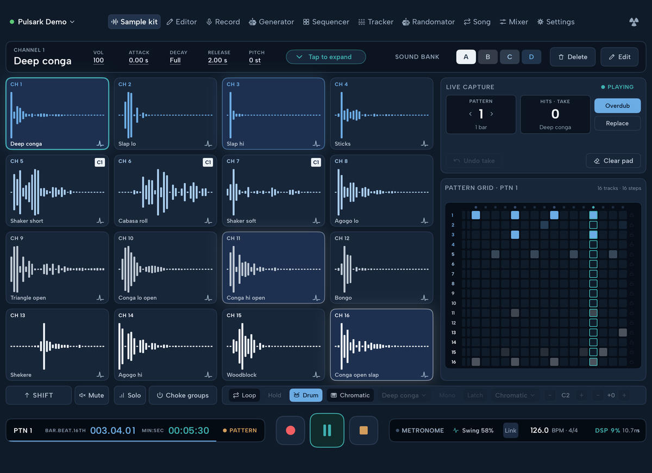Open the Sequencer tab
652x473 pixels.
pyautogui.click(x=326, y=22)
